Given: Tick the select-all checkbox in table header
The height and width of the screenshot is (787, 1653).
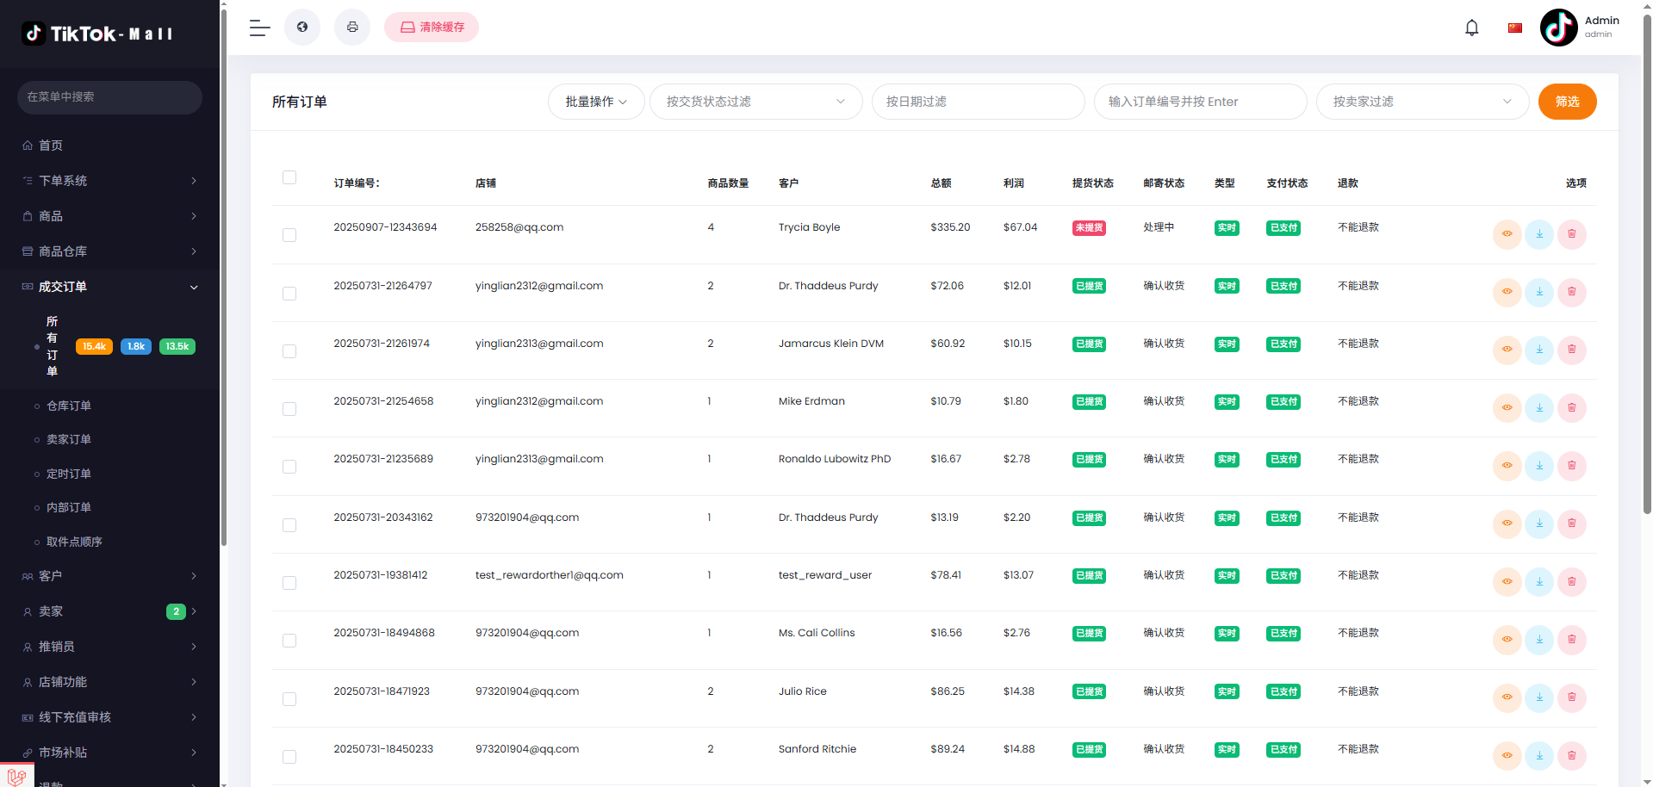Looking at the screenshot, I should 289,177.
